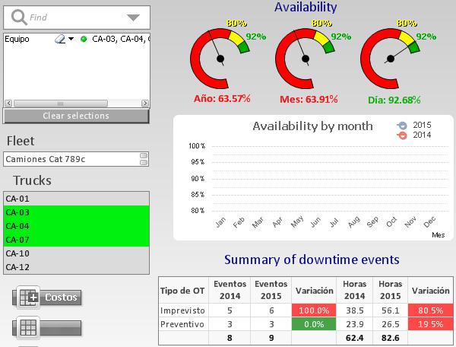
Task: Click the Año availability gauge
Action: pos(220,58)
